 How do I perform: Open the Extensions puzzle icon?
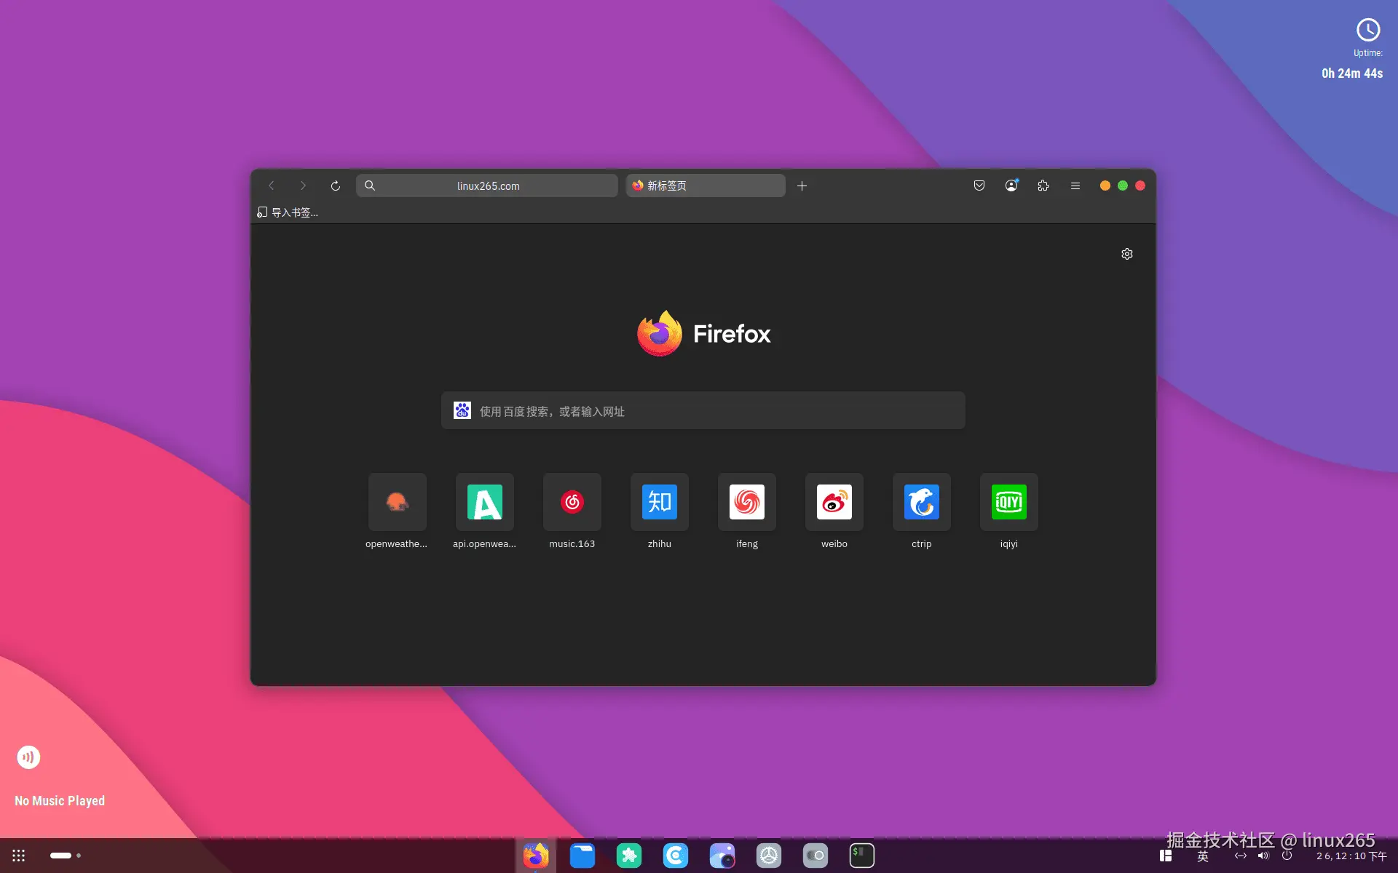click(x=1043, y=186)
